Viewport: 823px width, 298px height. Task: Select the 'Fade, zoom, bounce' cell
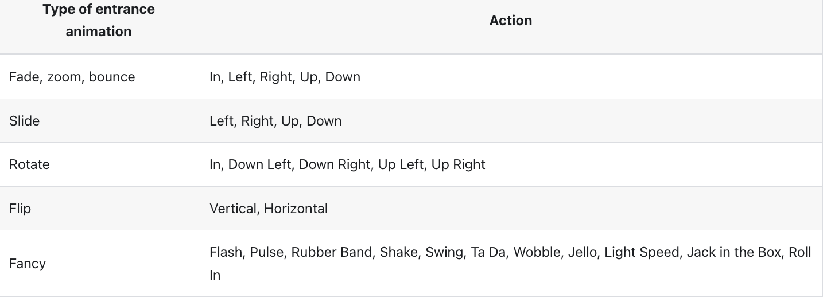click(72, 77)
